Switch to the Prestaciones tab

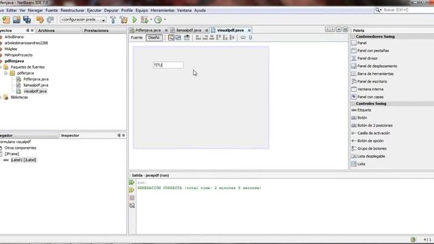[x=96, y=30]
